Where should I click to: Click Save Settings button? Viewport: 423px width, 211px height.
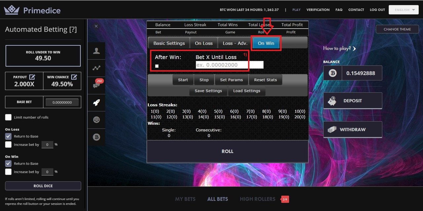[x=208, y=91]
